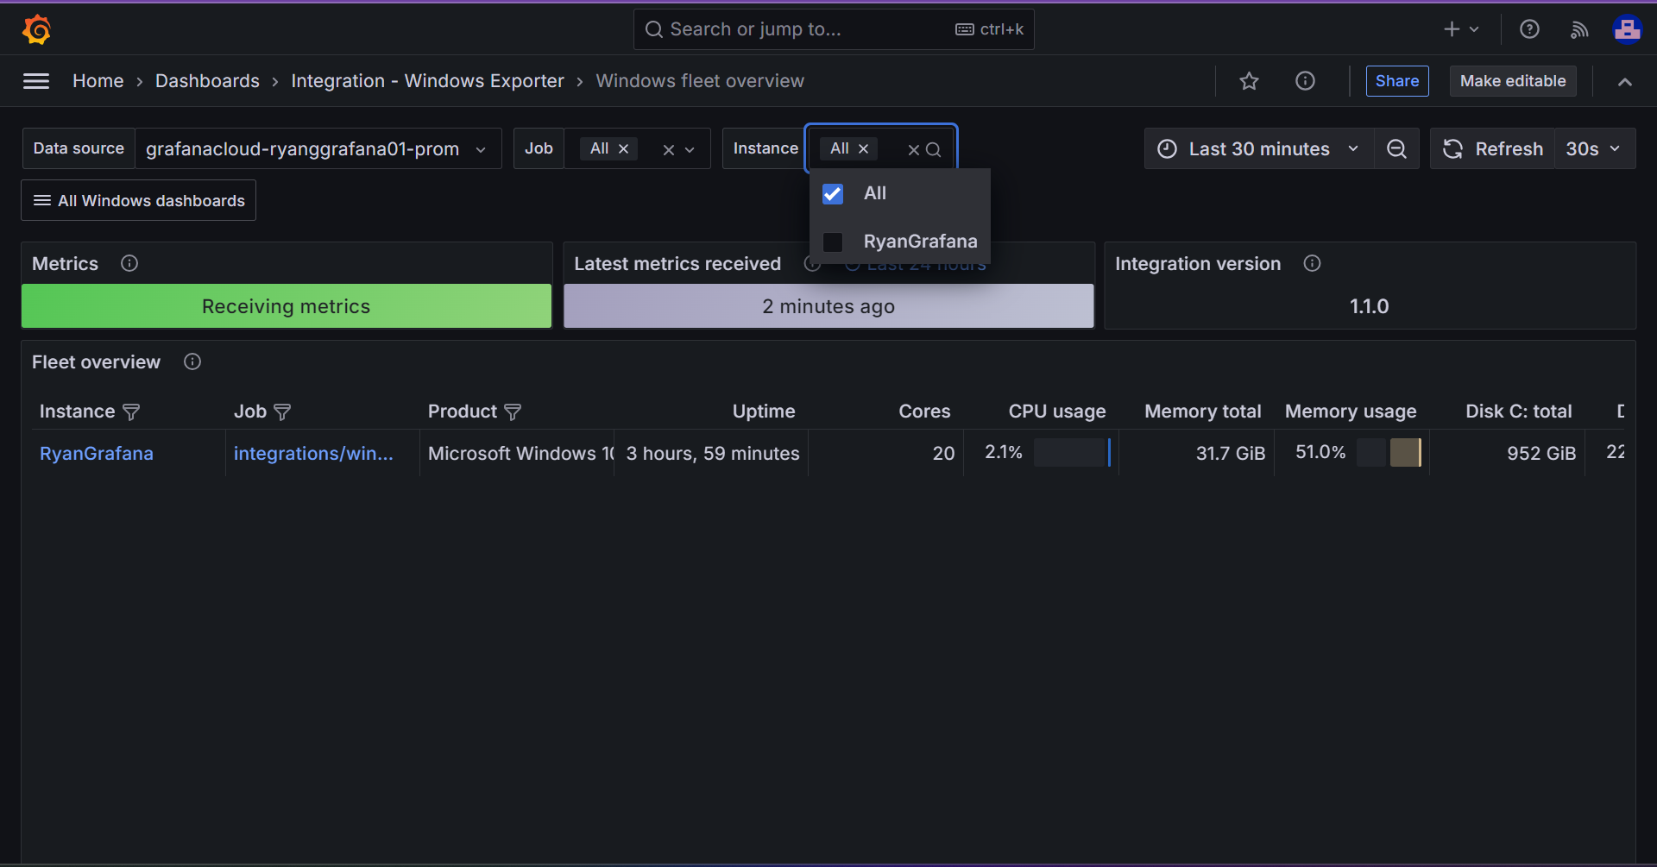The width and height of the screenshot is (1657, 867).
Task: Click the Grafana logo icon
Action: click(x=36, y=29)
